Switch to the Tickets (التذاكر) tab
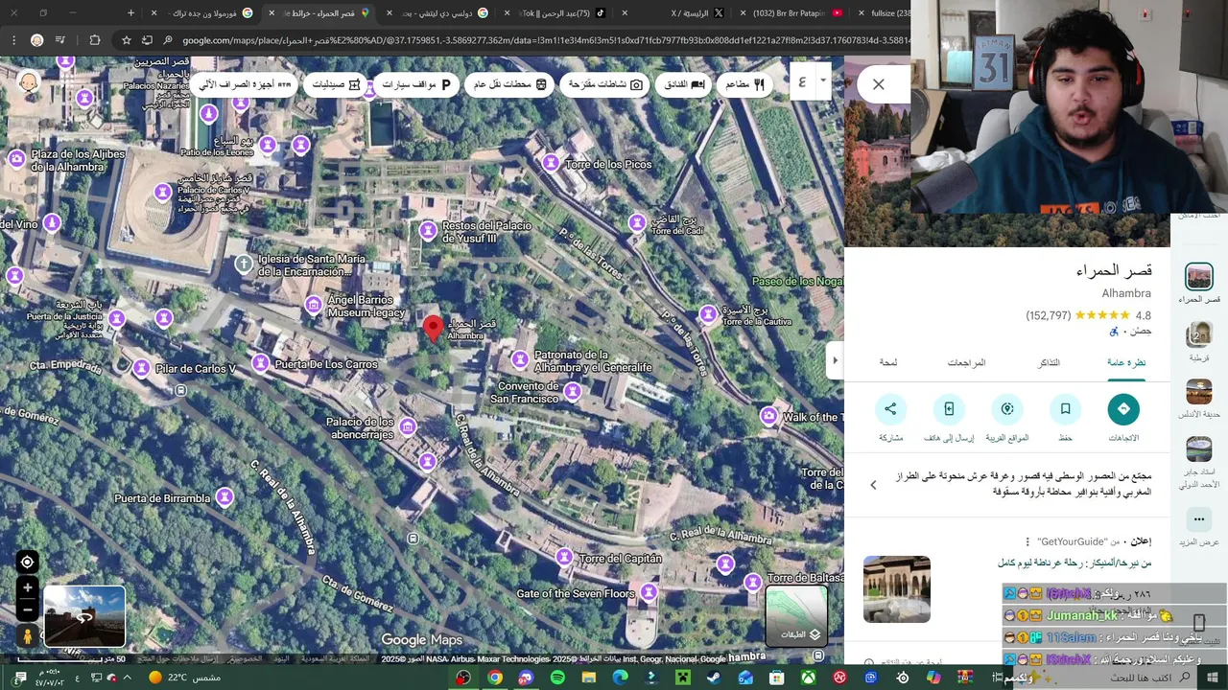The image size is (1228, 690). click(1049, 362)
